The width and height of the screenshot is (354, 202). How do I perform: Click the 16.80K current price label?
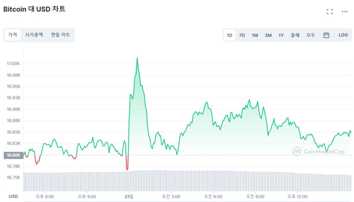pos(13,155)
